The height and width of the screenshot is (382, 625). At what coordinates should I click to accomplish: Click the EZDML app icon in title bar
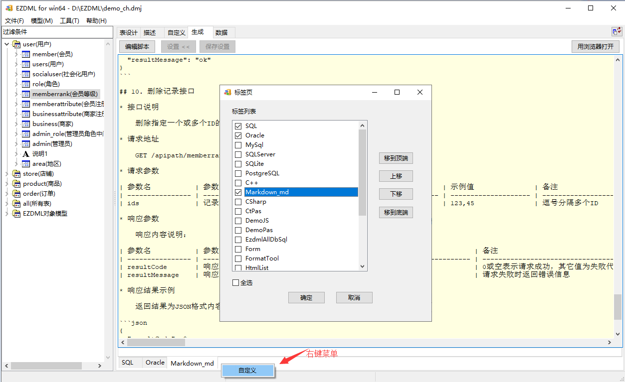click(x=9, y=8)
